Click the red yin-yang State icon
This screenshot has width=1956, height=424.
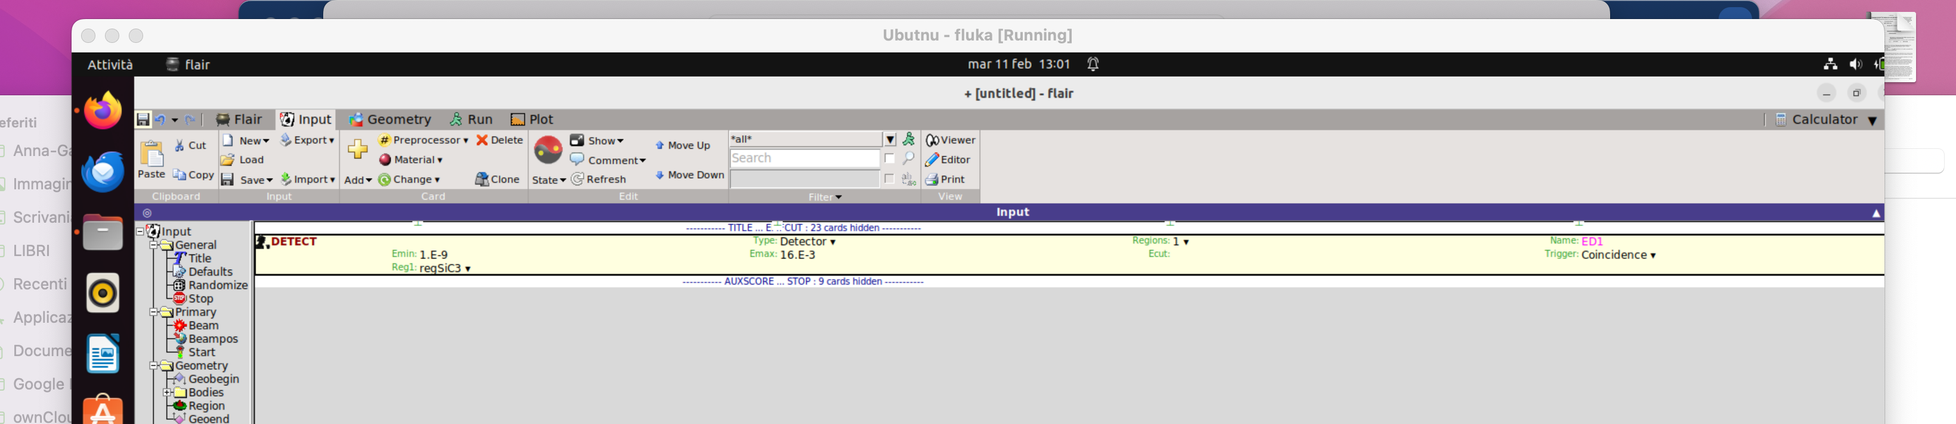click(548, 150)
